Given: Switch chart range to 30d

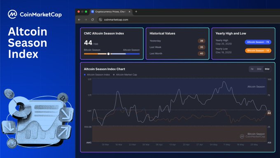Looking at the screenshot, I should click(x=259, y=69).
